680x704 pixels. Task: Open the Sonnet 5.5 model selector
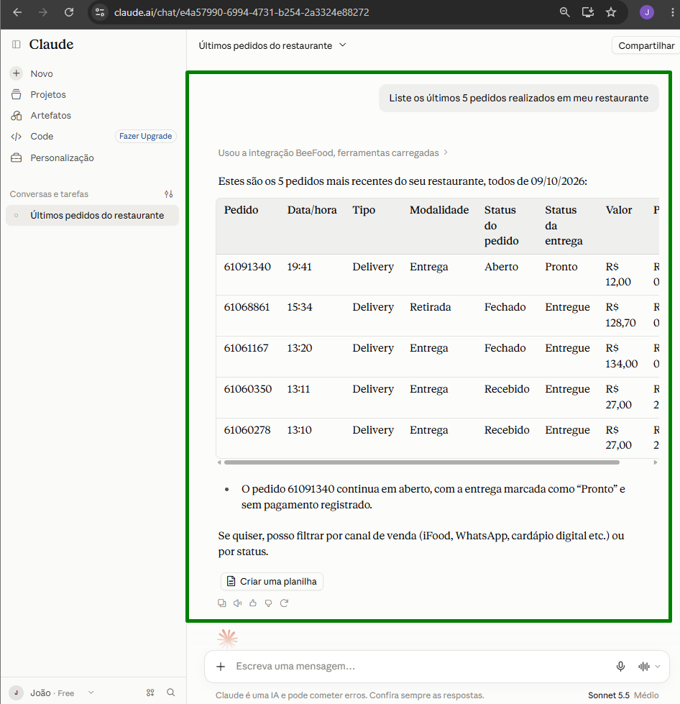pos(623,695)
